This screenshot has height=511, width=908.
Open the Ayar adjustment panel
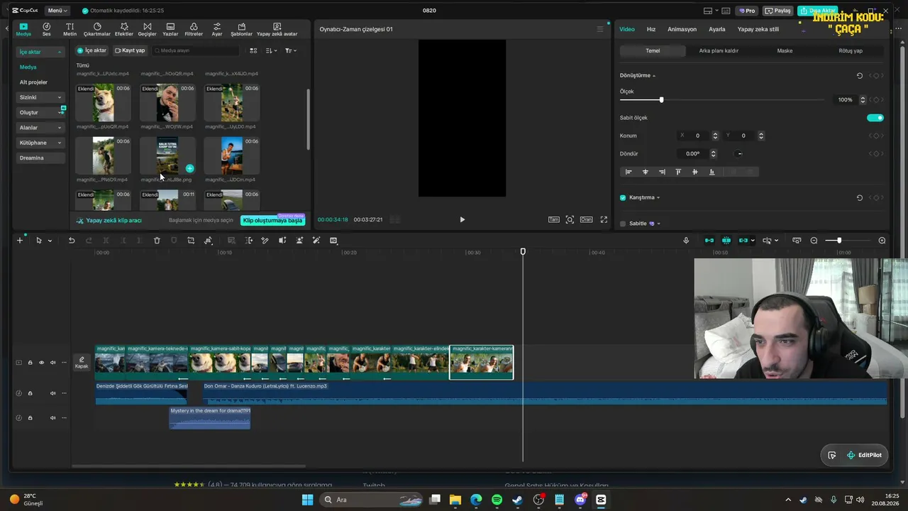[x=217, y=29]
